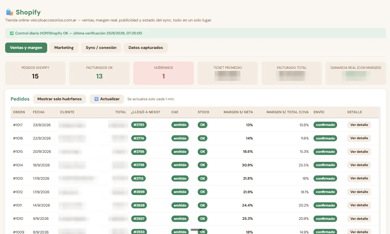
Task: Click the MARGEN S/ TOTAL C/IVA header
Action: [x=288, y=112]
